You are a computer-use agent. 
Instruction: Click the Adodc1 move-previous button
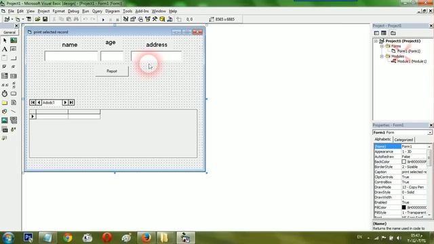[x=39, y=102]
